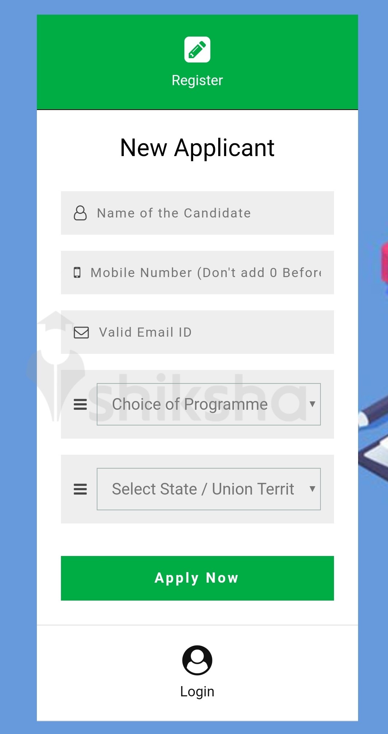Viewport: 388px width, 734px height.
Task: Click the mobile phone icon in the form
Action: tap(78, 272)
